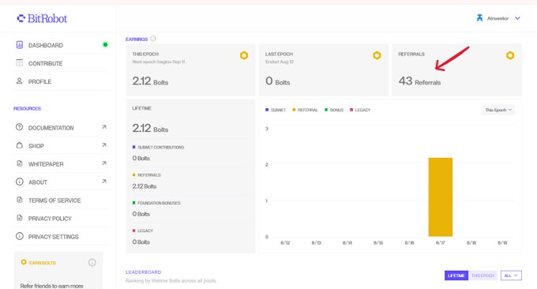The width and height of the screenshot is (537, 289).
Task: Click the external arrow next to Documentation
Action: (x=104, y=127)
